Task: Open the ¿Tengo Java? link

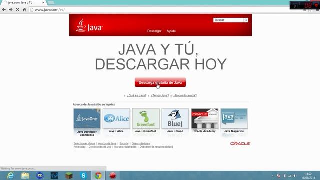Action: 160,95
